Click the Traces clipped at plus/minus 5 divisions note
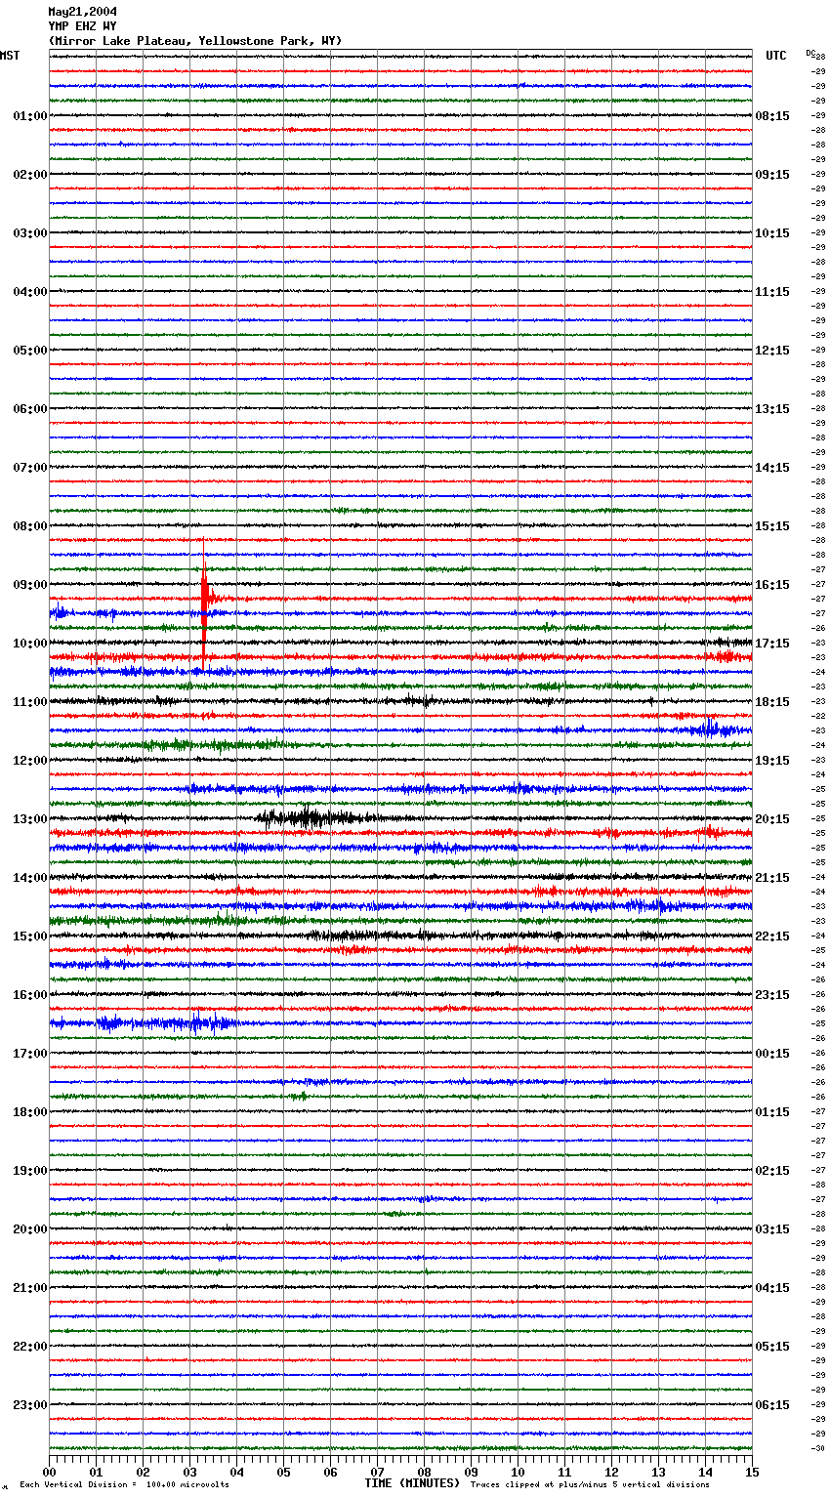The height and width of the screenshot is (1498, 830). (590, 1484)
